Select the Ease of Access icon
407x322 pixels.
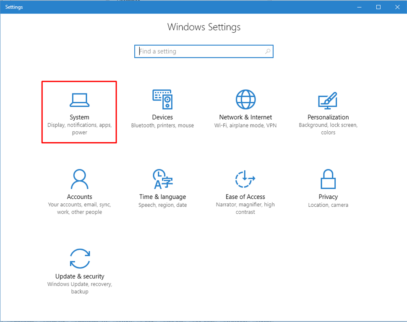tap(245, 179)
